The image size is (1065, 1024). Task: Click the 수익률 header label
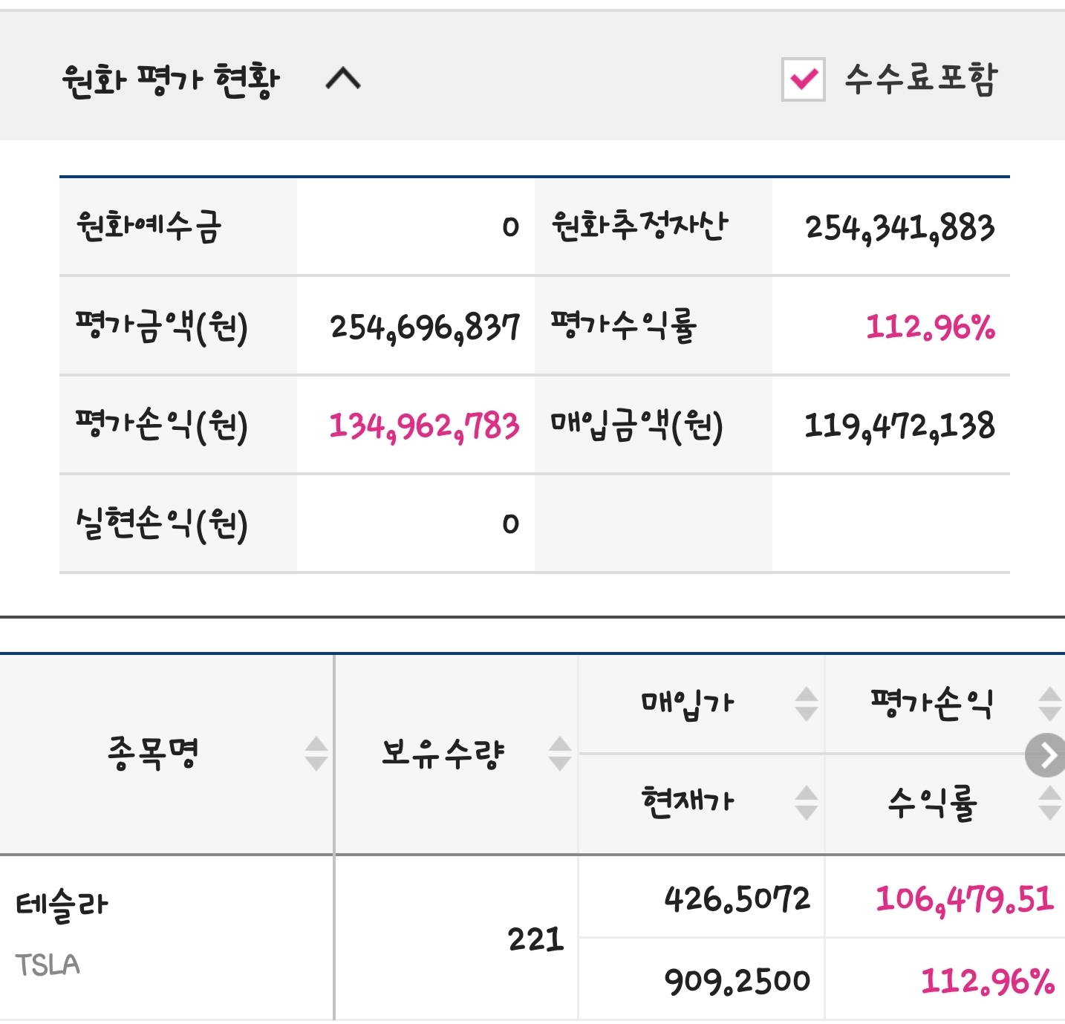[x=932, y=803]
